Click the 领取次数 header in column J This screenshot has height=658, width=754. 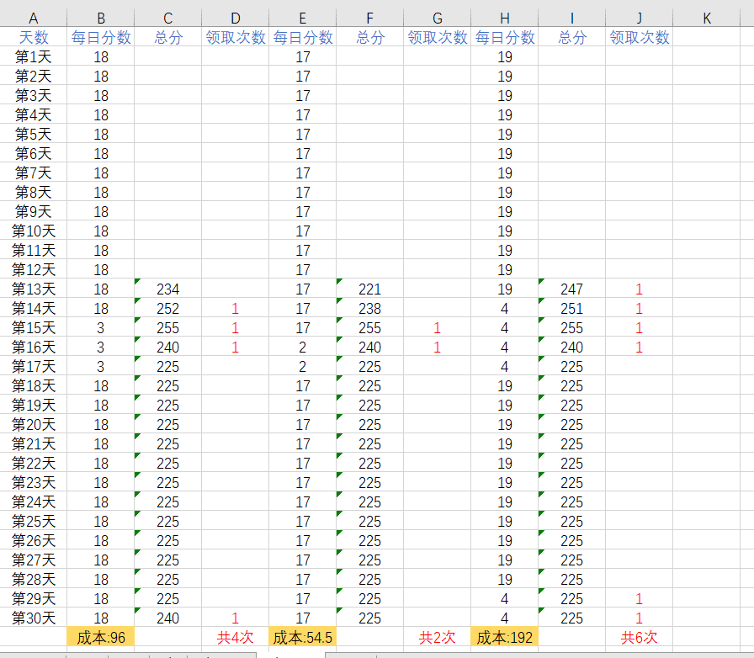pyautogui.click(x=640, y=37)
